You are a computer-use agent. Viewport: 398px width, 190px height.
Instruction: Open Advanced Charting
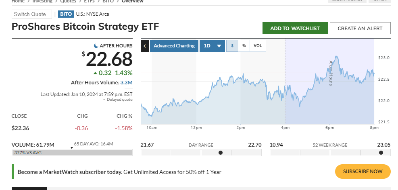click(x=174, y=46)
